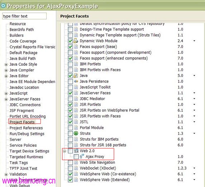Check the Web 2.0 facet checkbox
Viewport: 205px width, 187px height.
click(x=70, y=151)
